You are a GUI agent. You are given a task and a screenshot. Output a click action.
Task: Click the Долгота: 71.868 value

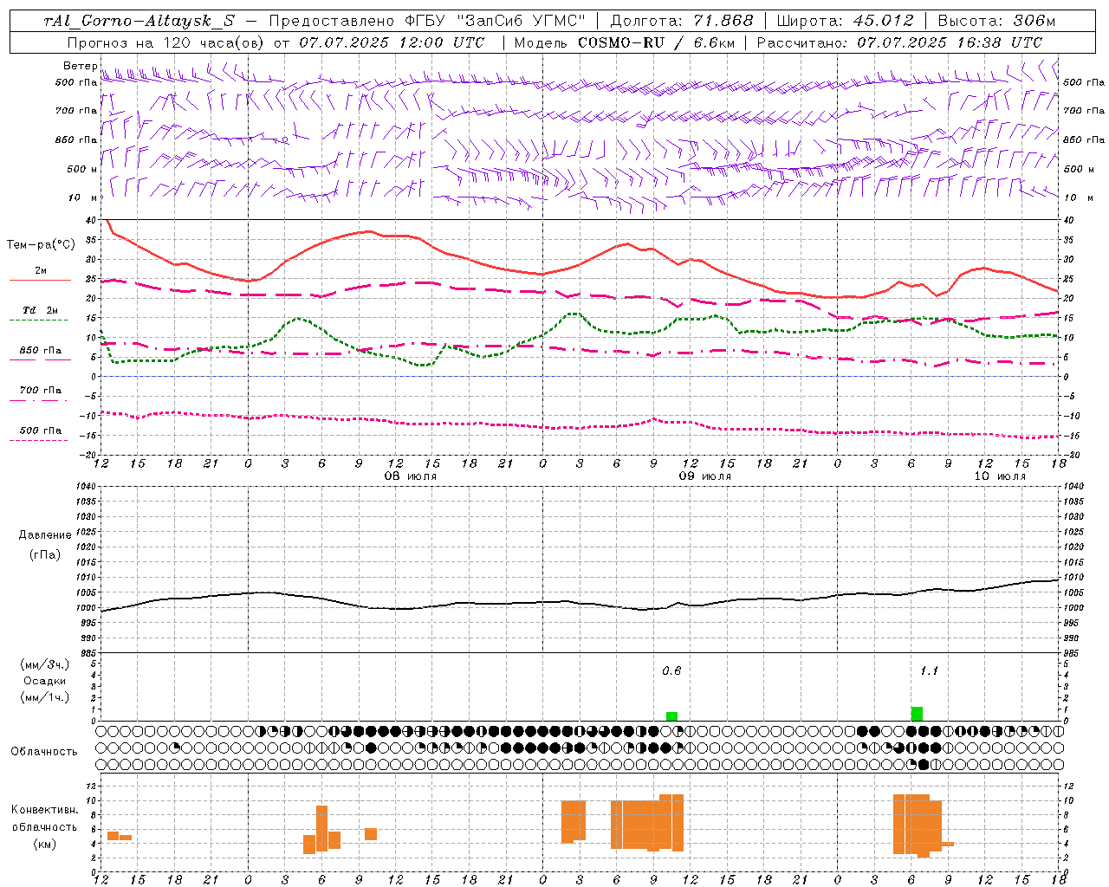click(682, 21)
